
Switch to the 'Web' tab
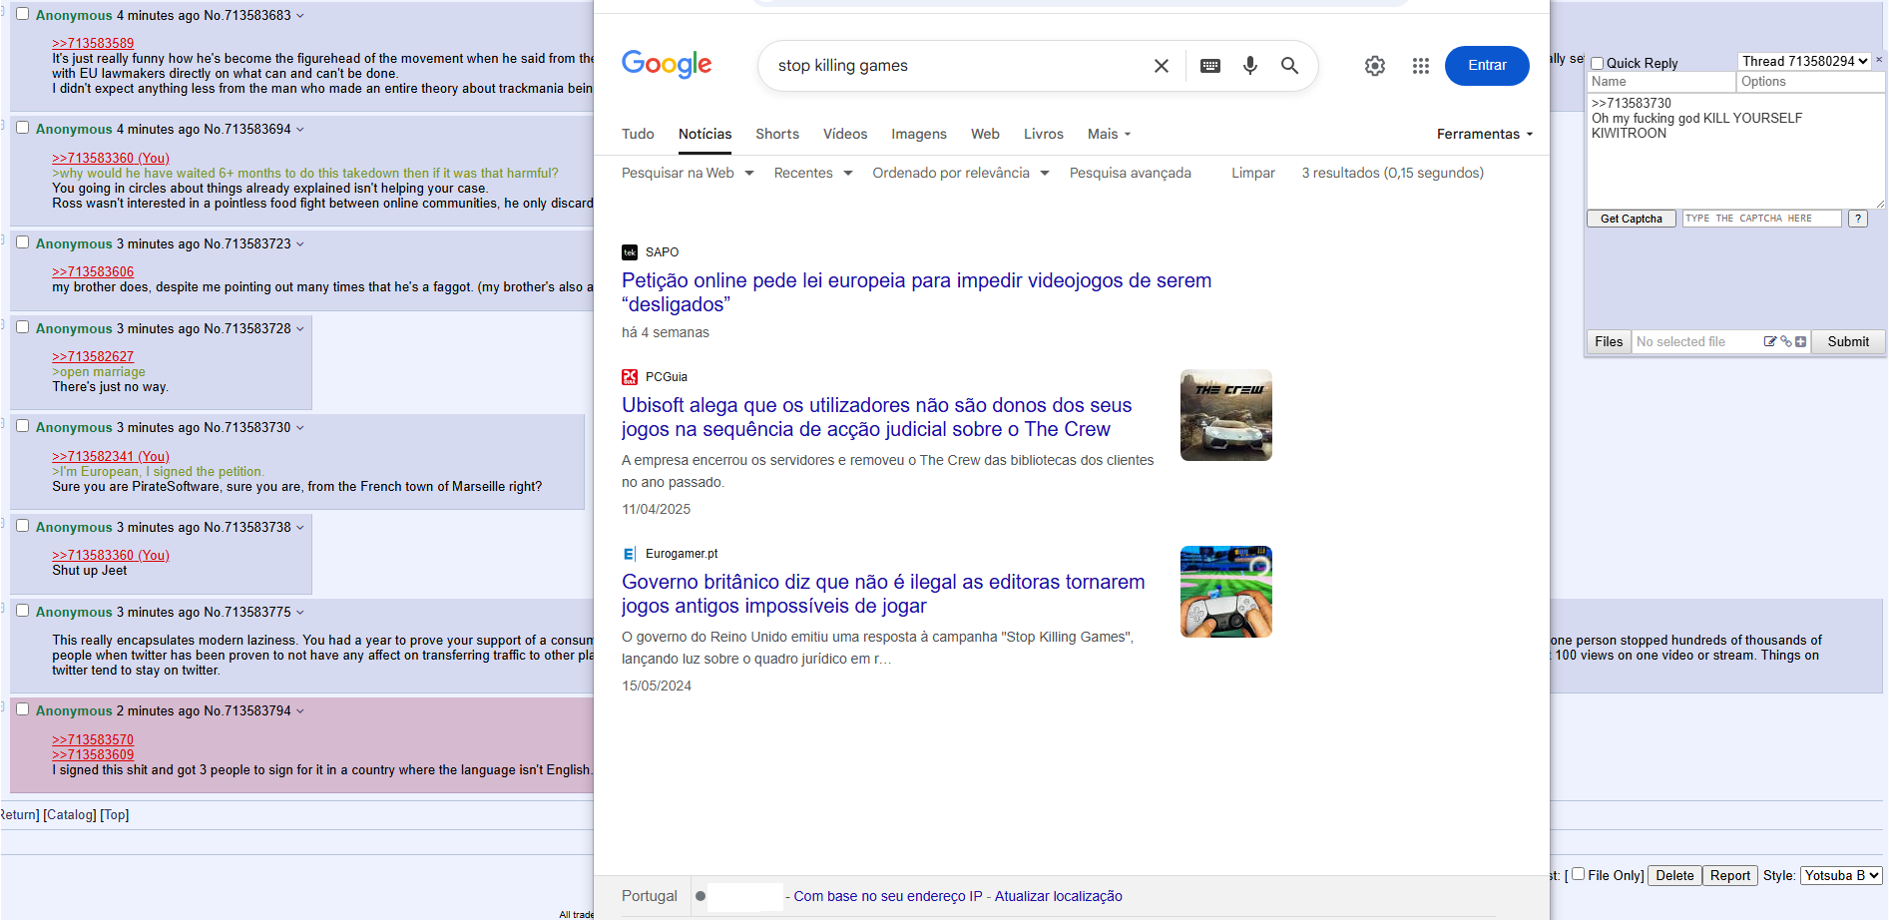click(x=985, y=134)
